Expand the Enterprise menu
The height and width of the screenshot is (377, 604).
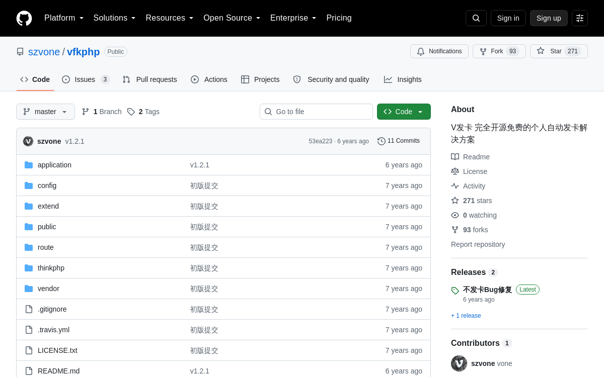[x=293, y=18]
